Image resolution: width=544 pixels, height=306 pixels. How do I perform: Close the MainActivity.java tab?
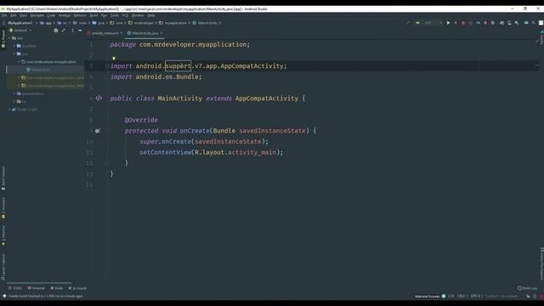[x=161, y=33]
